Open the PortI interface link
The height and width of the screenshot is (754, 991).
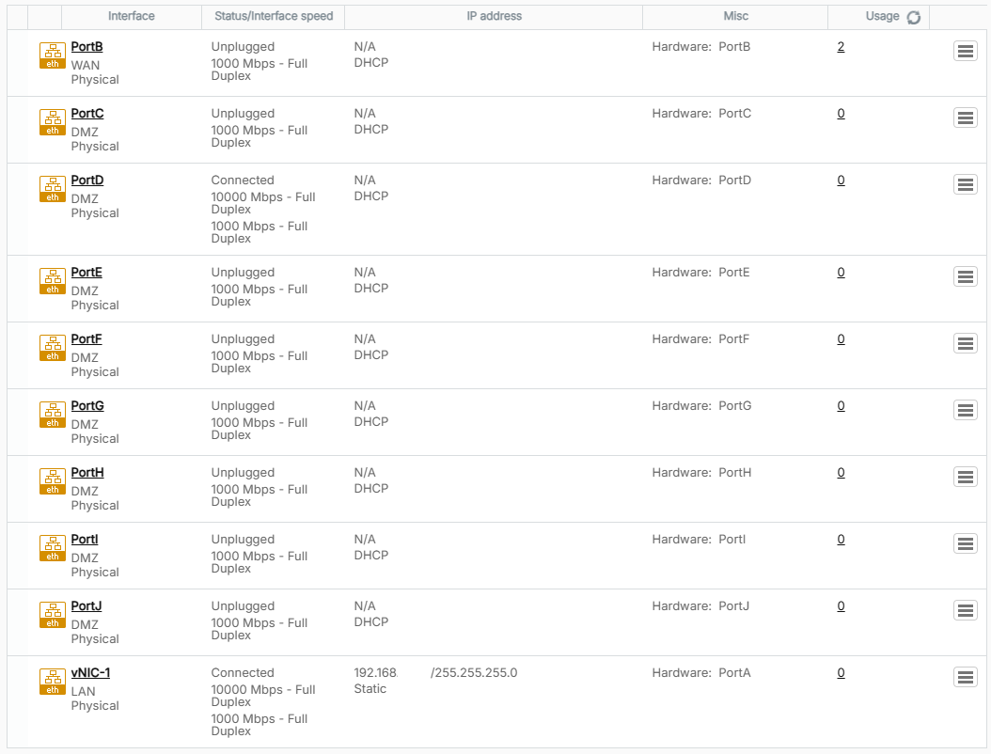point(85,540)
